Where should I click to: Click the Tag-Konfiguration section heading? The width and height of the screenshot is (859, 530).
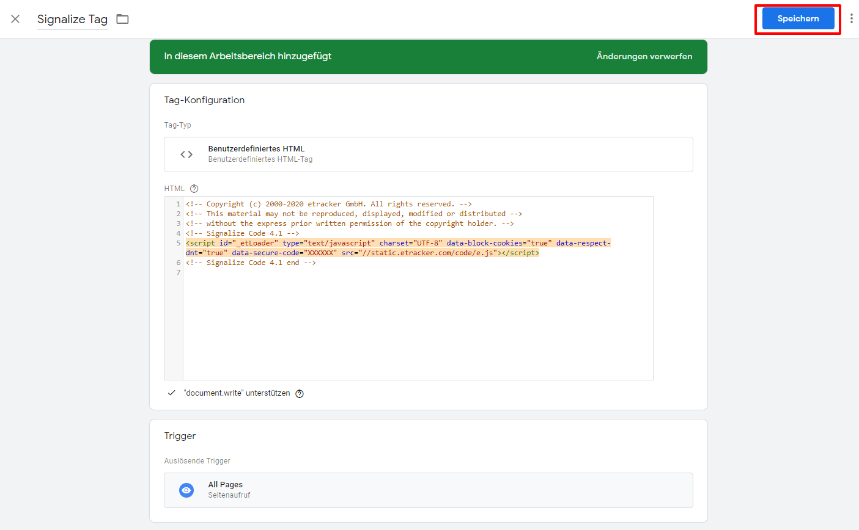click(204, 100)
